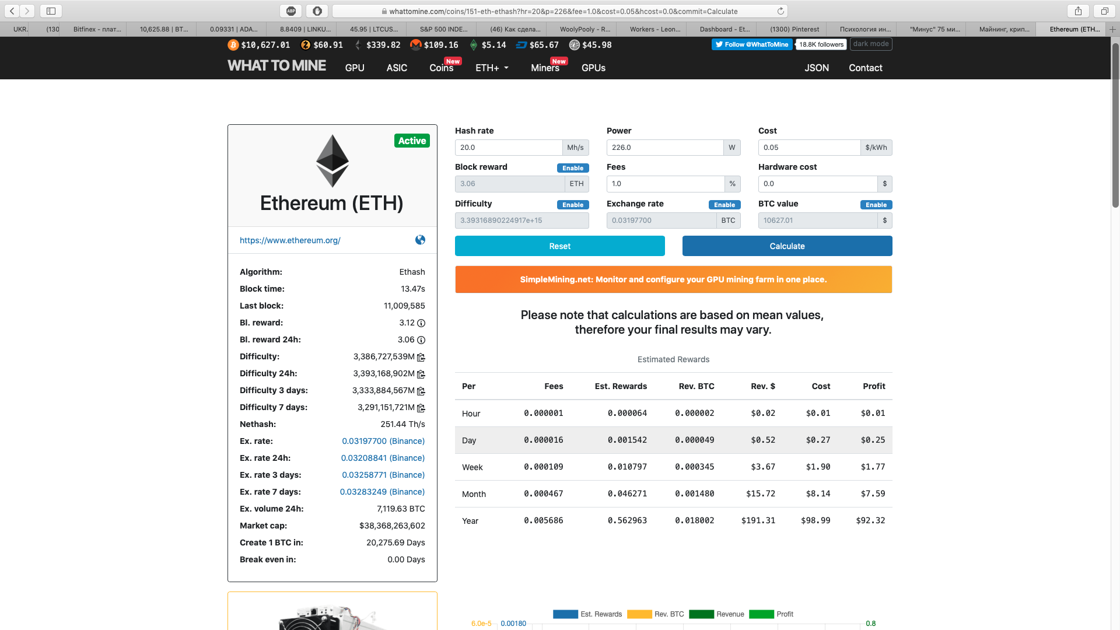The height and width of the screenshot is (630, 1120).
Task: Enable custom Difficulty
Action: click(x=573, y=205)
